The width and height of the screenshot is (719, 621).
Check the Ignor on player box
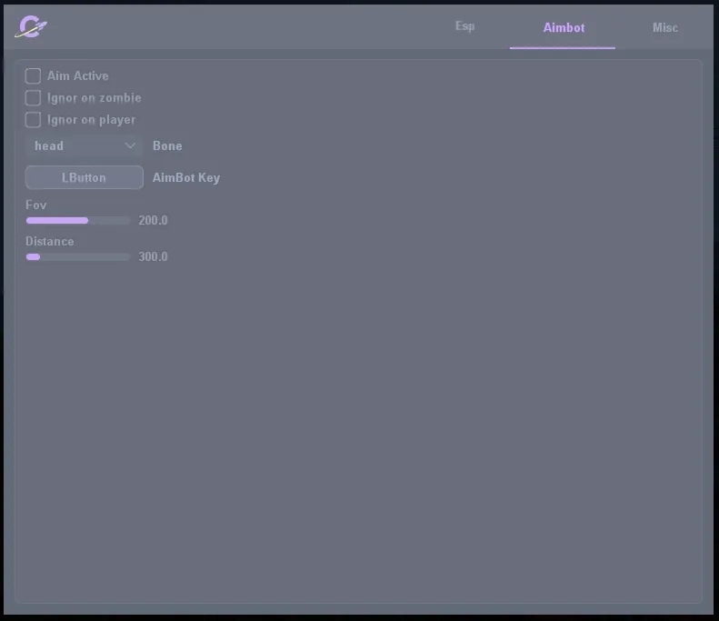tap(34, 120)
